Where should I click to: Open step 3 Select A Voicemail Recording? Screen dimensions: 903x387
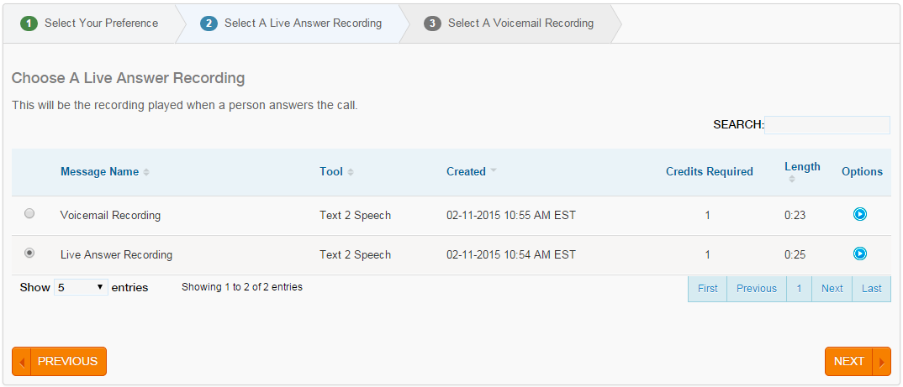pos(509,24)
